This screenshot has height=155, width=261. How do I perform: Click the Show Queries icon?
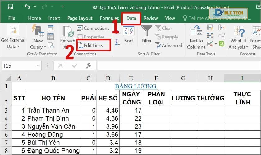point(50,28)
